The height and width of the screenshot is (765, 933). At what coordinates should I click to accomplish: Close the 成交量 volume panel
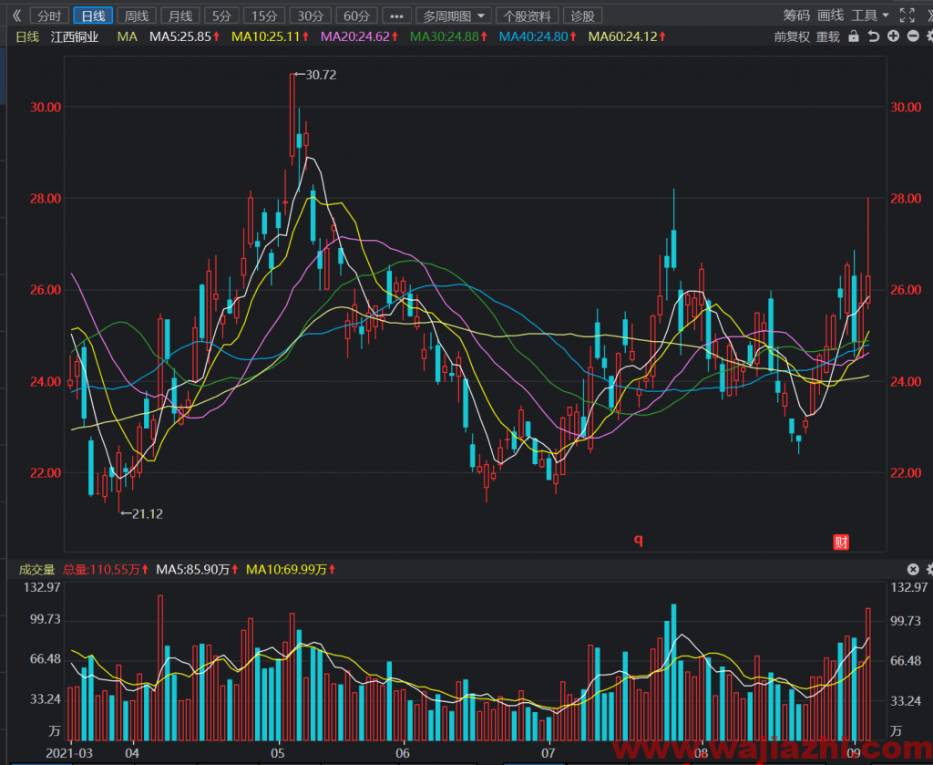pos(913,570)
